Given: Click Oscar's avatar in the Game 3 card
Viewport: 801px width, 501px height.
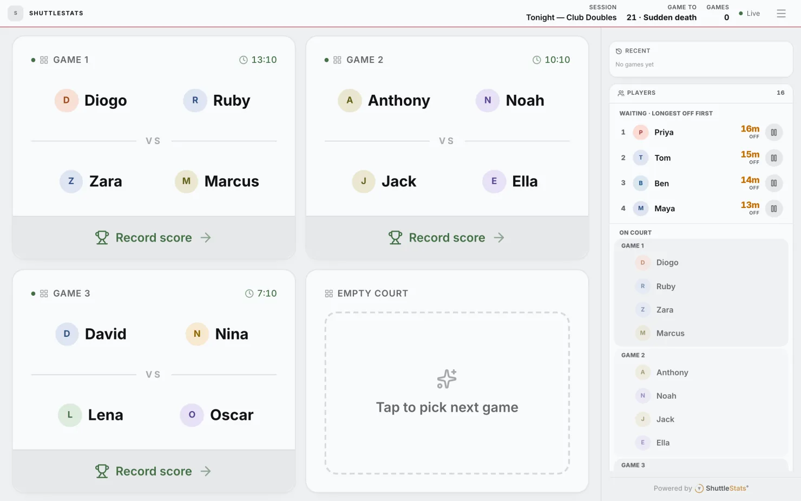Looking at the screenshot, I should pyautogui.click(x=192, y=415).
